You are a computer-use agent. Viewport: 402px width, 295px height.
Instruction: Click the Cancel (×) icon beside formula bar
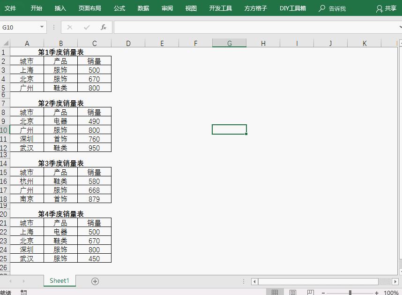coord(69,27)
